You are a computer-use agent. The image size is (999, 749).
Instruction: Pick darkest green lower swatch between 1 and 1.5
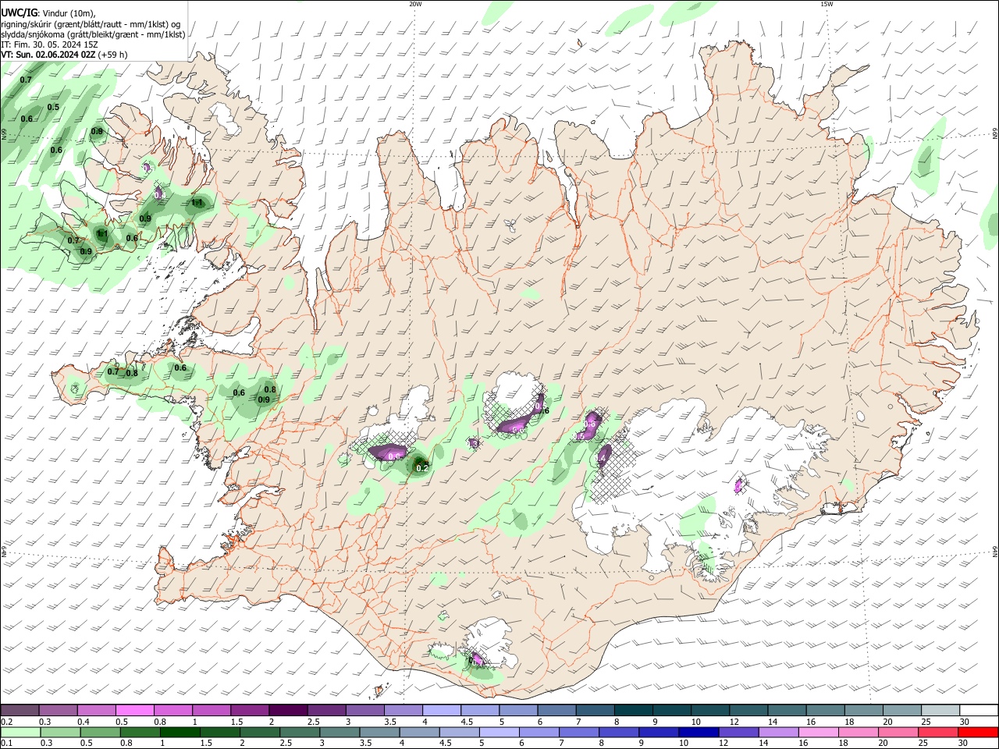[180, 732]
